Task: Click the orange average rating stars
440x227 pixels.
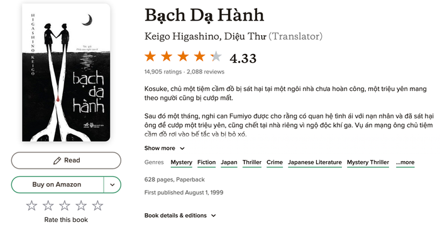Action: tap(184, 56)
